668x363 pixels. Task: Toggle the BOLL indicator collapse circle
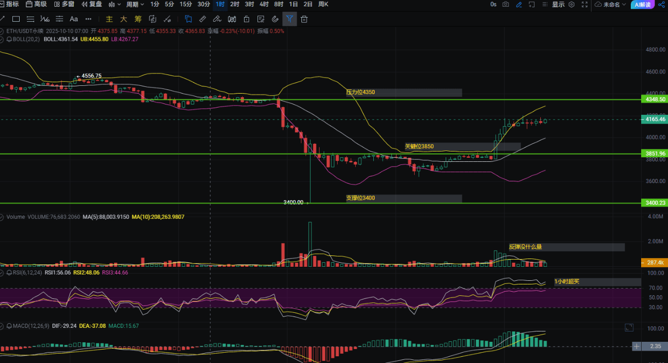[3, 39]
